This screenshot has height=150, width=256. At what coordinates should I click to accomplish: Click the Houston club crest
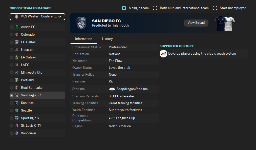17,50
